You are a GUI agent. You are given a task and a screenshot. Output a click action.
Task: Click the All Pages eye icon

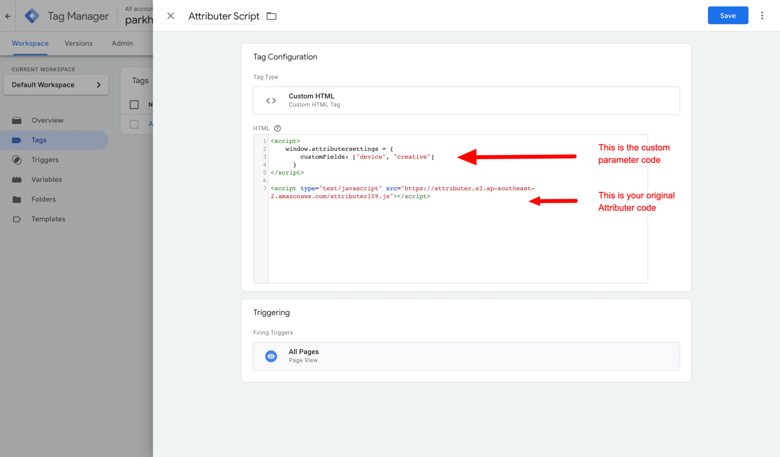pyautogui.click(x=271, y=356)
